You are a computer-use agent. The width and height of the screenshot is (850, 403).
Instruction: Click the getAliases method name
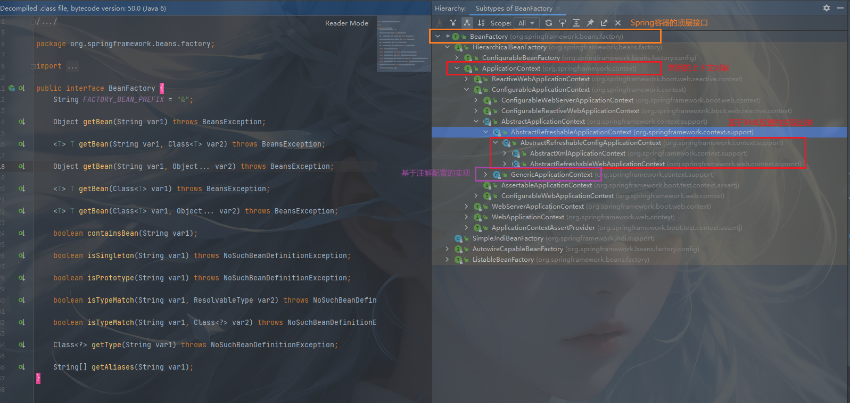click(x=113, y=367)
